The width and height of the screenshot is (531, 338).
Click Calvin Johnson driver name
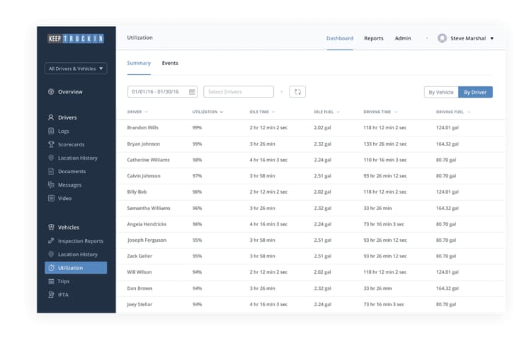(144, 176)
